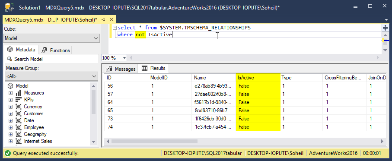Expand the Measures node
This screenshot has width=392, height=161.
point(10,93)
